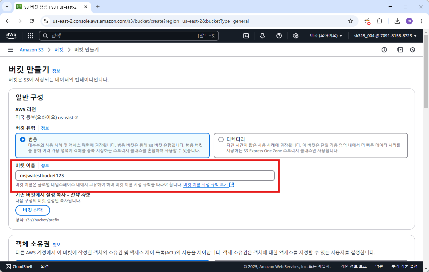Image resolution: width=429 pixels, height=272 pixels.
Task: Go back in browser history
Action: (x=8, y=21)
